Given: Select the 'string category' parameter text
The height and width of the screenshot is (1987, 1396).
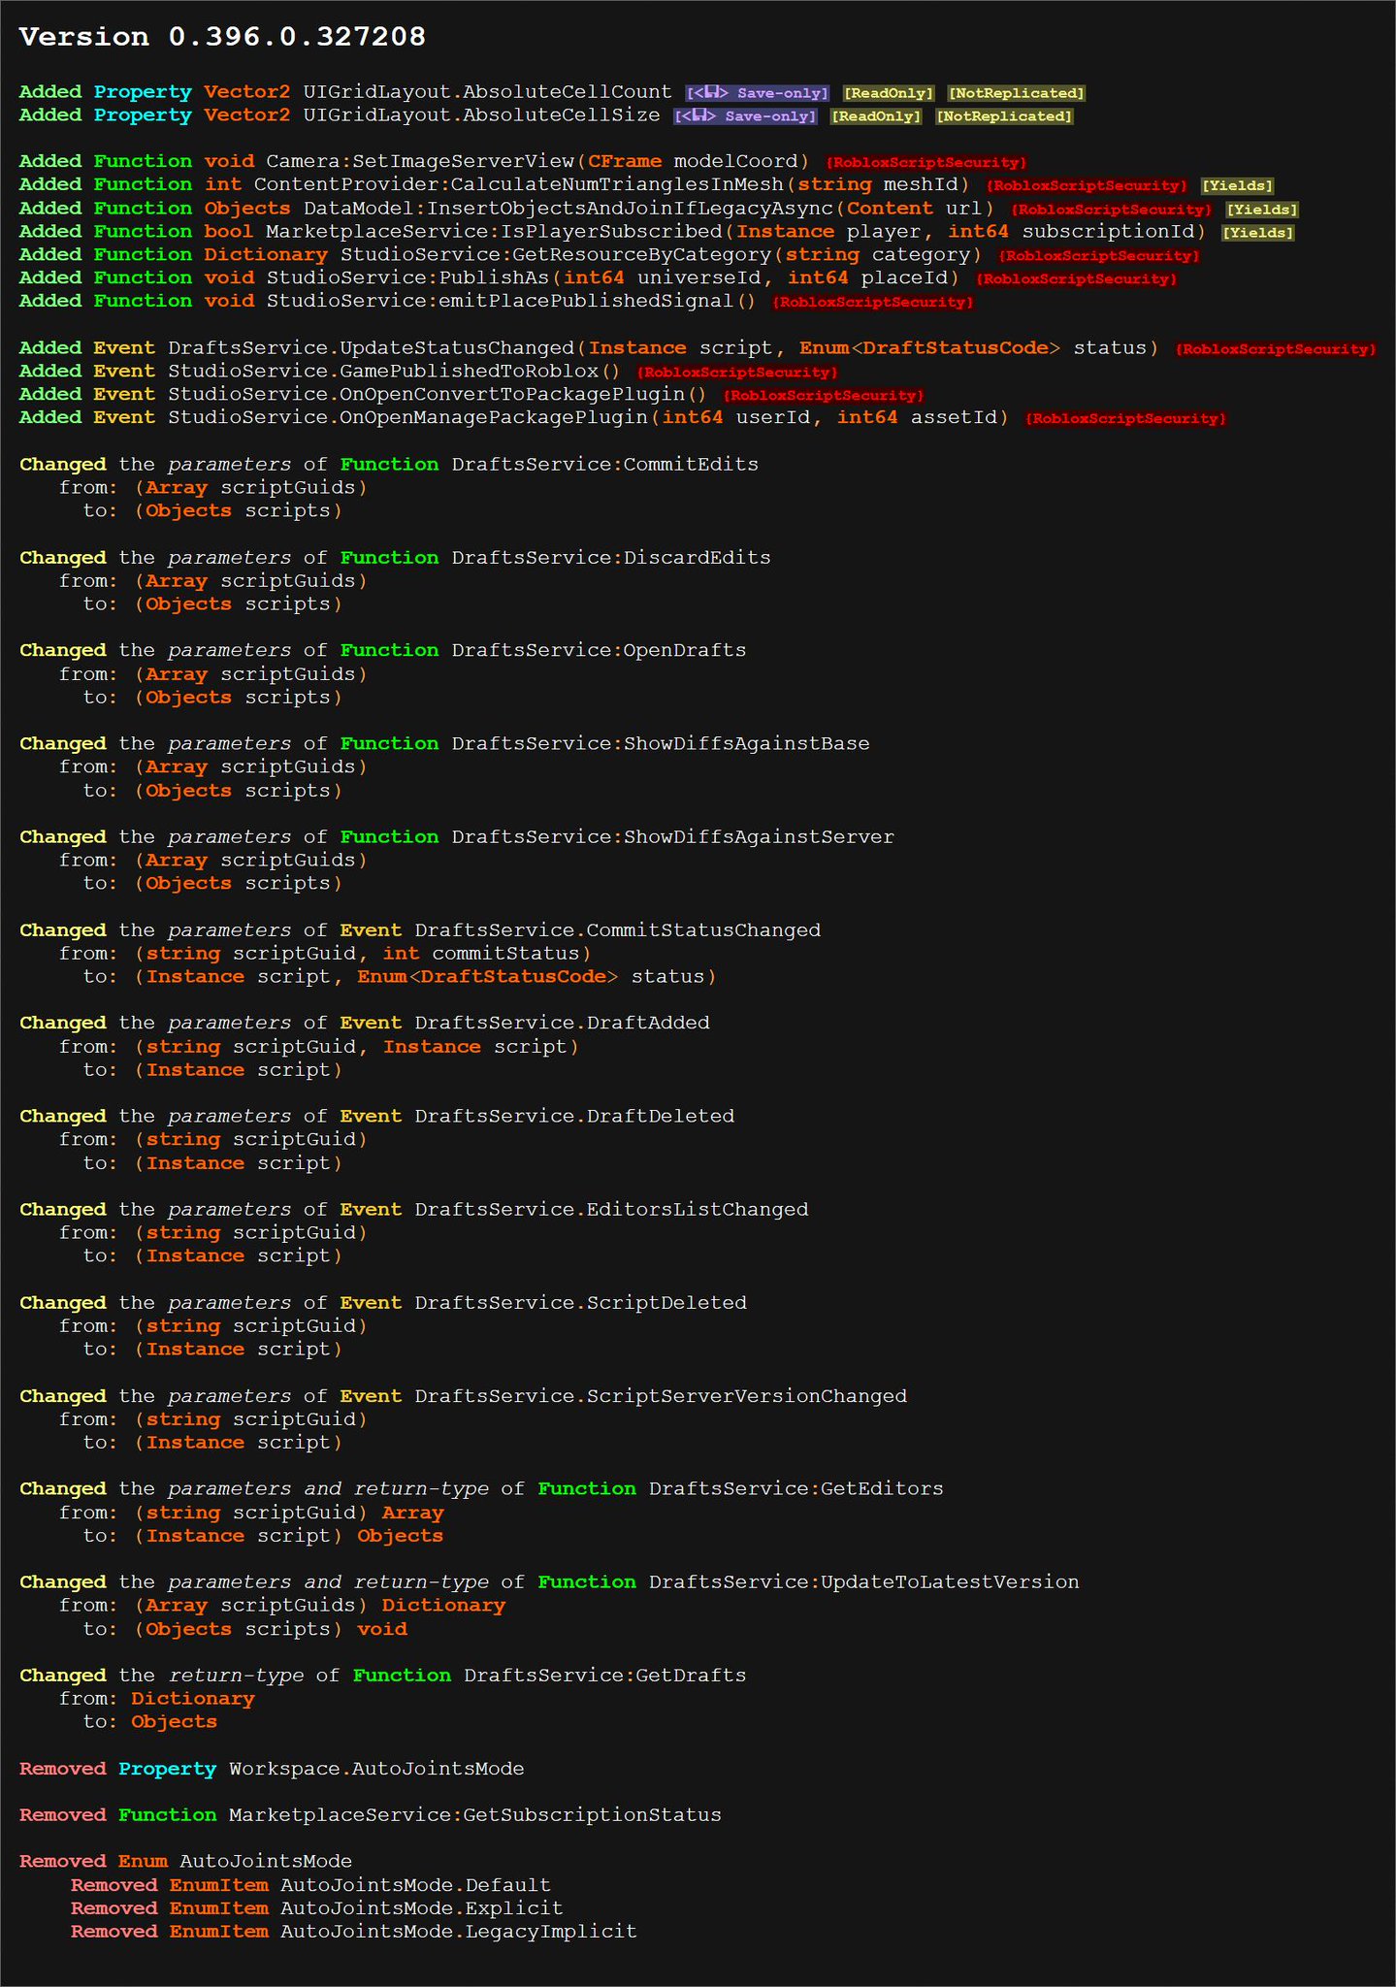Looking at the screenshot, I should point(877,255).
